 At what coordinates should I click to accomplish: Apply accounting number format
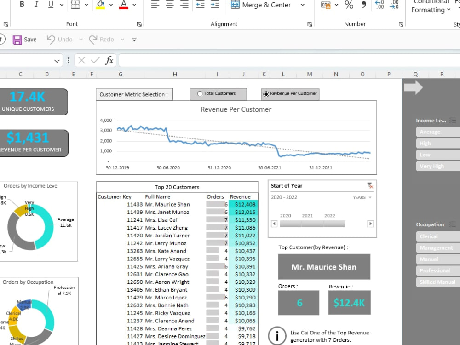[x=326, y=5]
